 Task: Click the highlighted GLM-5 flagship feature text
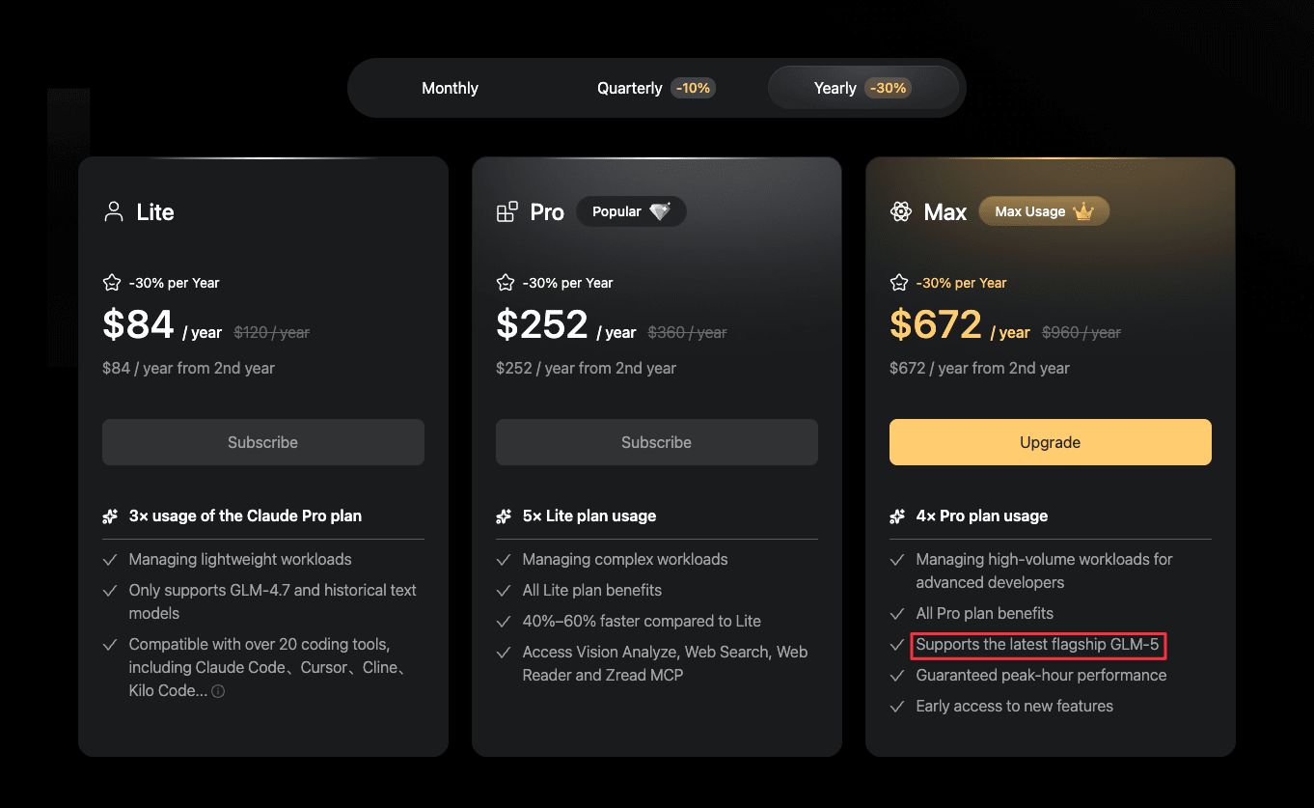click(1037, 645)
